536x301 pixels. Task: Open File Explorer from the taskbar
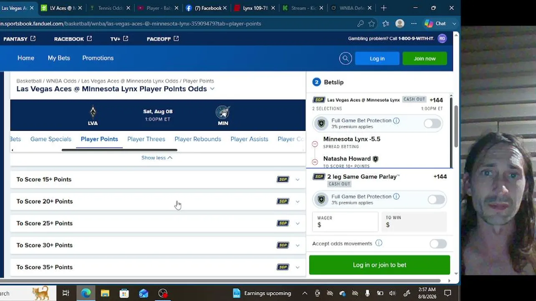pos(105,293)
